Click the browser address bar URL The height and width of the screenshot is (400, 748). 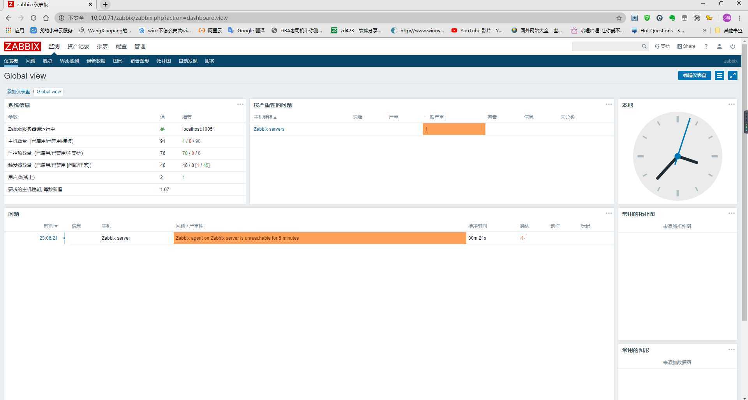click(159, 18)
